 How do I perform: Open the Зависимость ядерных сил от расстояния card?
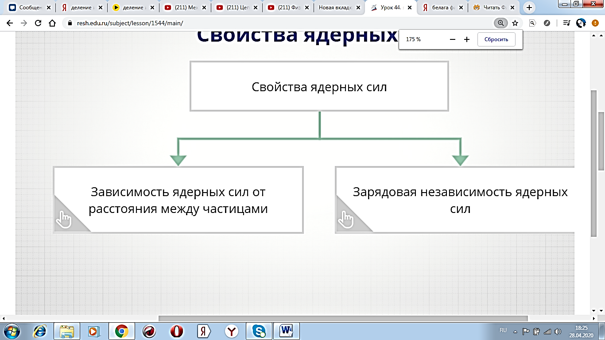(178, 200)
